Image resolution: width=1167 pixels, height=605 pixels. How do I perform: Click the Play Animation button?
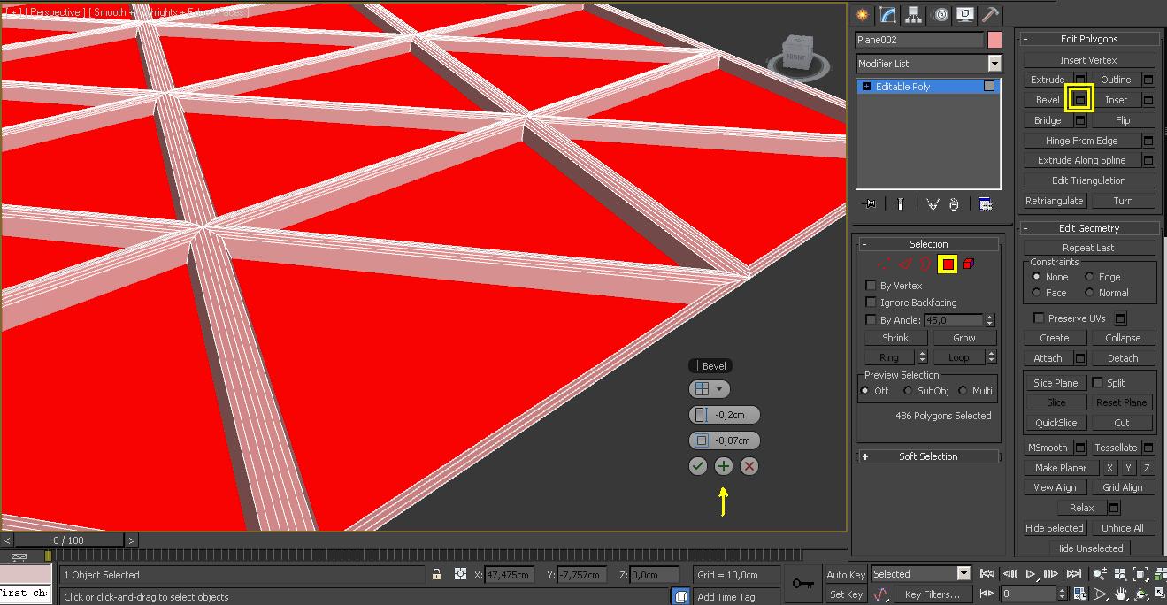coord(1029,574)
